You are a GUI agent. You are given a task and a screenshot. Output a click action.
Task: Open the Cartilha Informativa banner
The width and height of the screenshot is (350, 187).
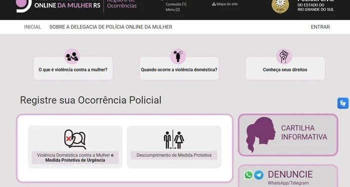coord(288,135)
